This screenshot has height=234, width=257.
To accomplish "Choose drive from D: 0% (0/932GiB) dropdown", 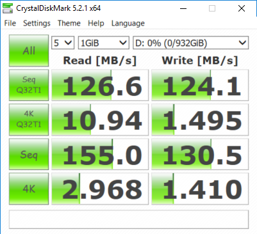I will pyautogui.click(x=191, y=43).
